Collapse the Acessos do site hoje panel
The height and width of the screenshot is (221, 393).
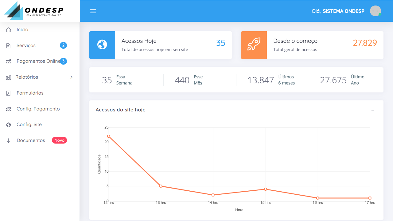click(x=373, y=110)
